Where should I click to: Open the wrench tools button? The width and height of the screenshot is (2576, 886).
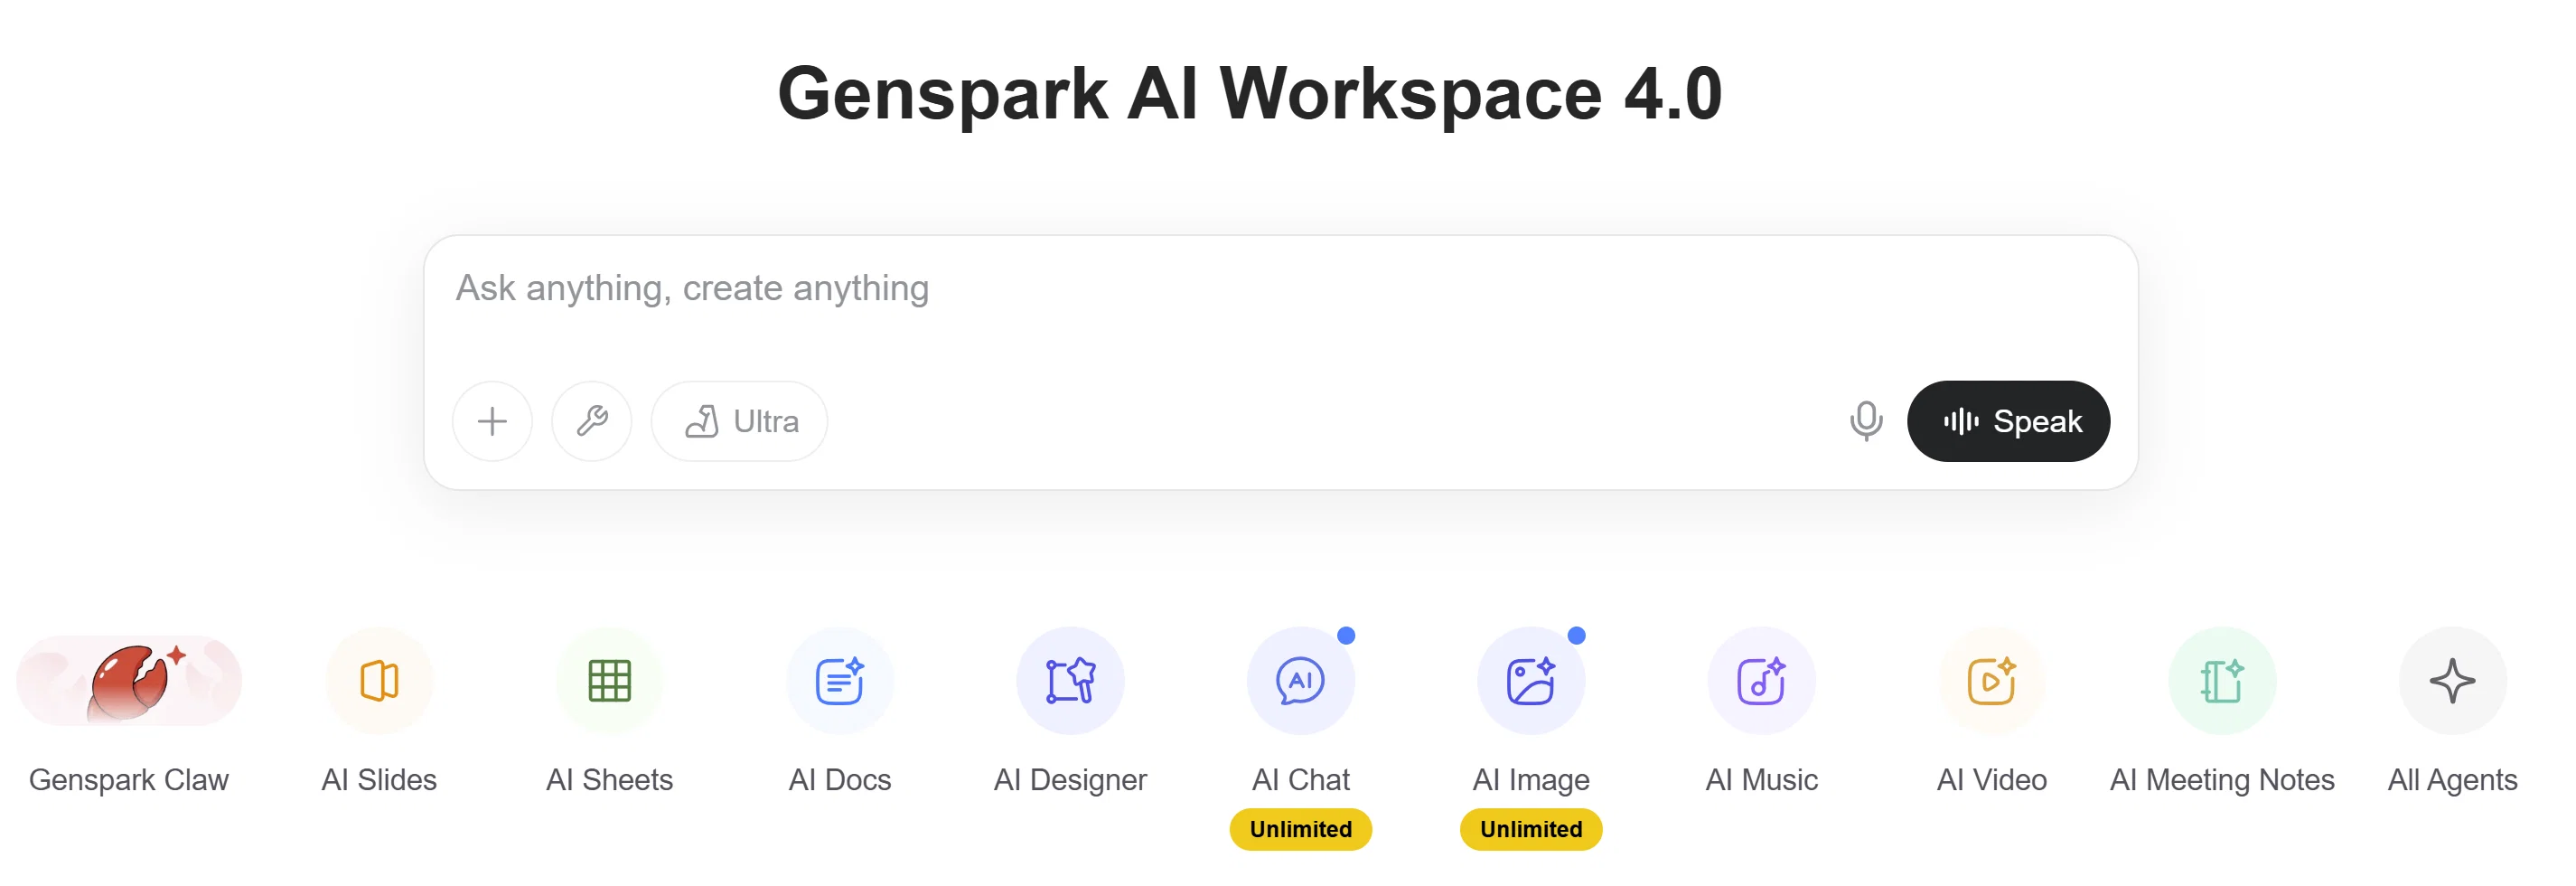click(592, 421)
